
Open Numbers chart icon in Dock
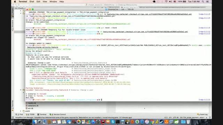click(x=88, y=122)
